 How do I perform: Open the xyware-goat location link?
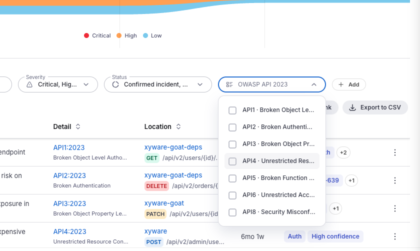click(x=164, y=203)
